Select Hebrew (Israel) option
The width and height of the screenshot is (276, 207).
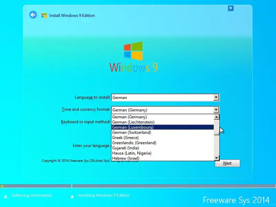(162, 158)
